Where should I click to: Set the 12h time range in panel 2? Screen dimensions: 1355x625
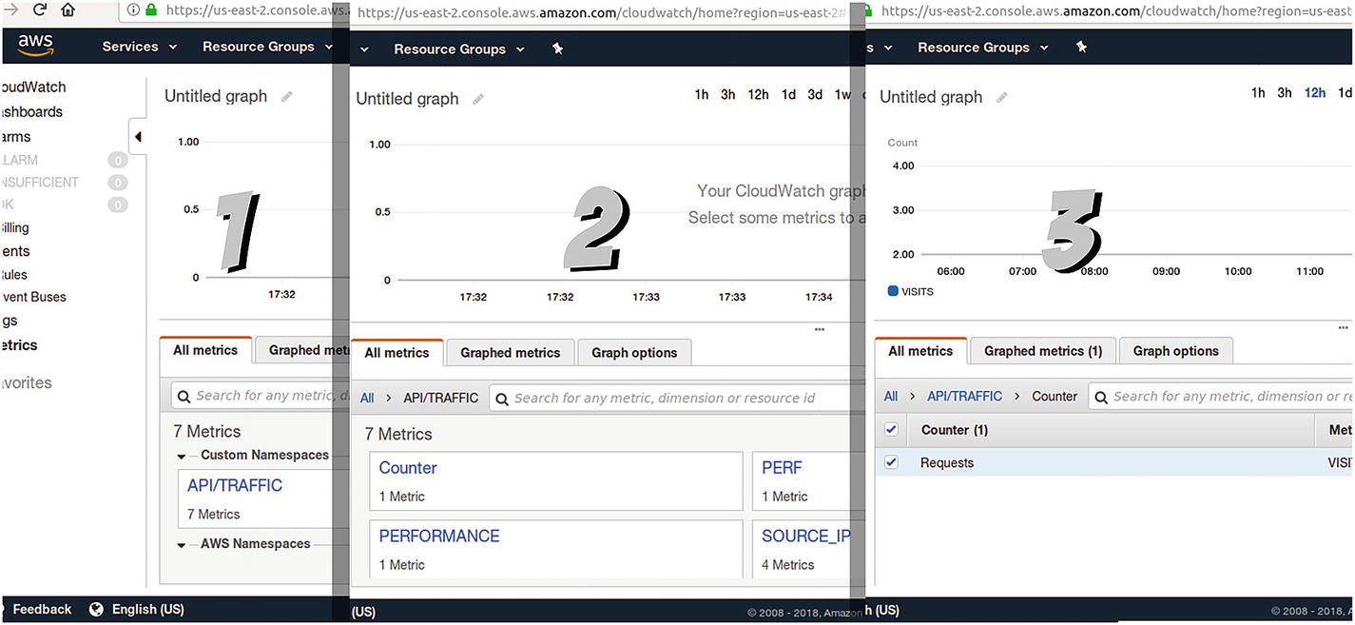point(758,94)
